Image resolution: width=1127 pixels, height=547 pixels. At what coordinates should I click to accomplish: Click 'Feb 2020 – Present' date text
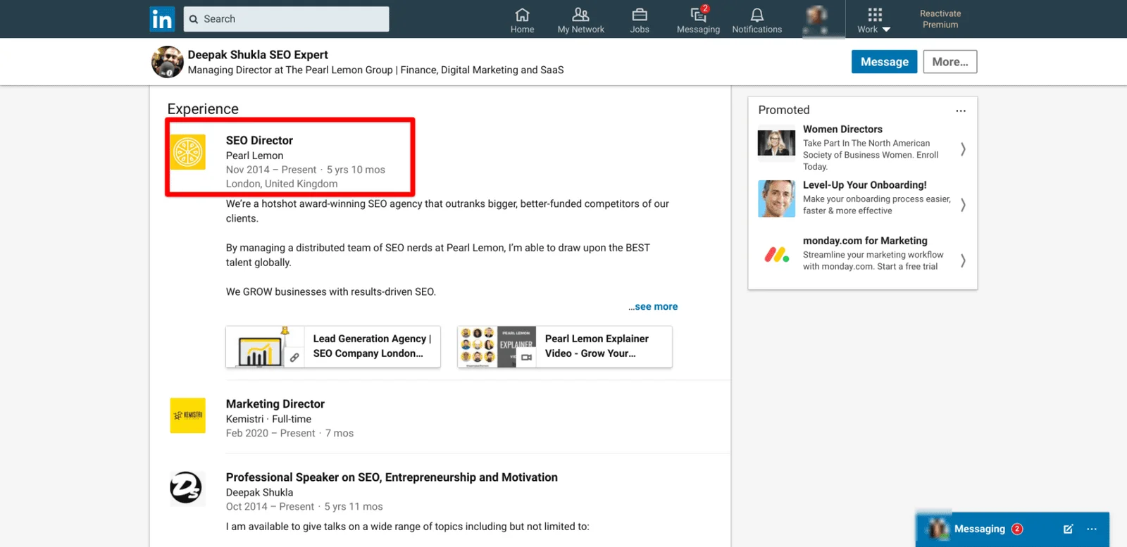click(x=270, y=433)
